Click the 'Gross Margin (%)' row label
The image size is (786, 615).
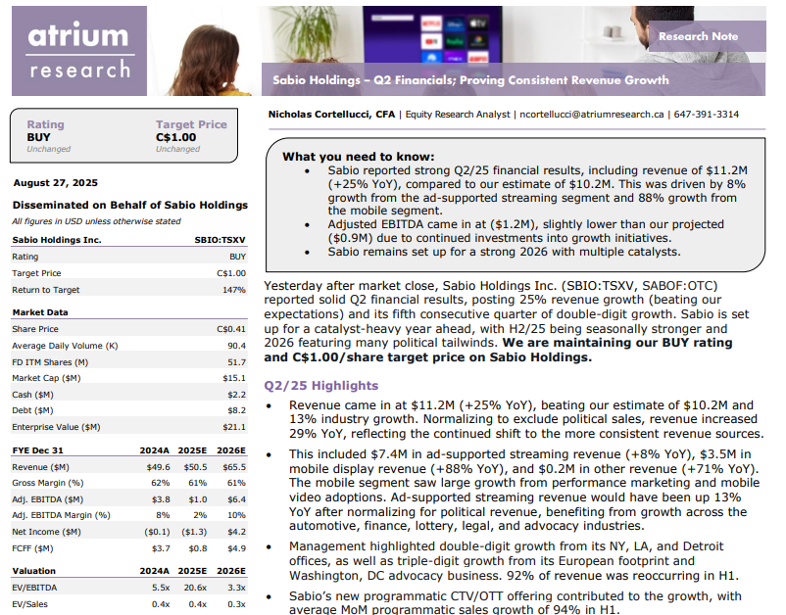48,483
